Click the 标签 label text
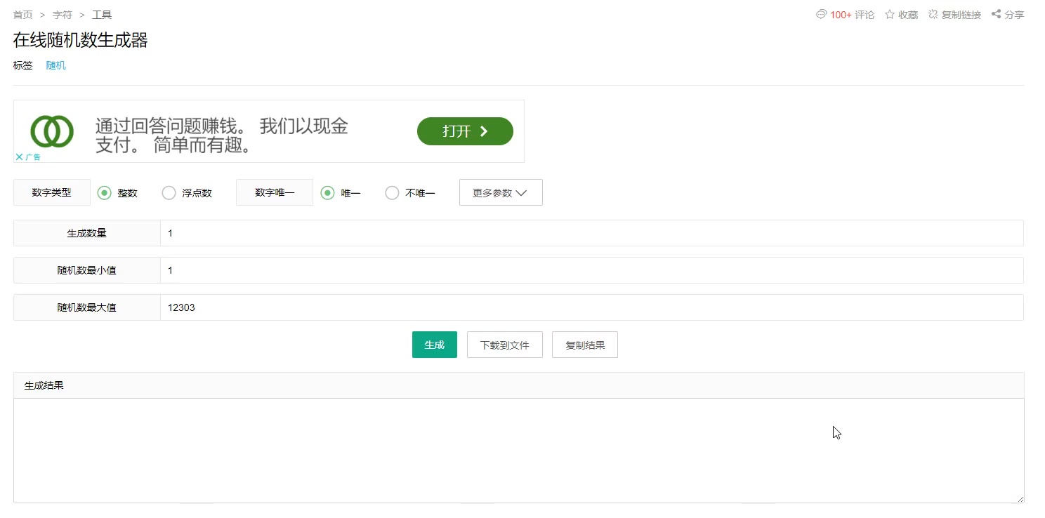 pos(23,65)
